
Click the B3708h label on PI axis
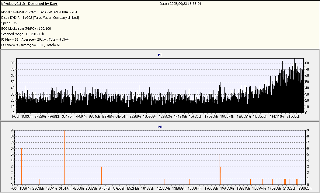click(x=108, y=117)
